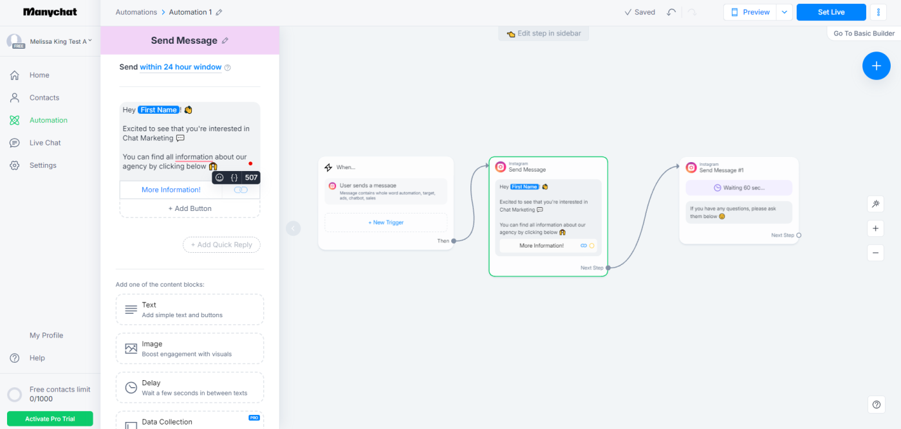The height and width of the screenshot is (429, 901).
Task: Click the Help question mark icon
Action: pyautogui.click(x=14, y=358)
